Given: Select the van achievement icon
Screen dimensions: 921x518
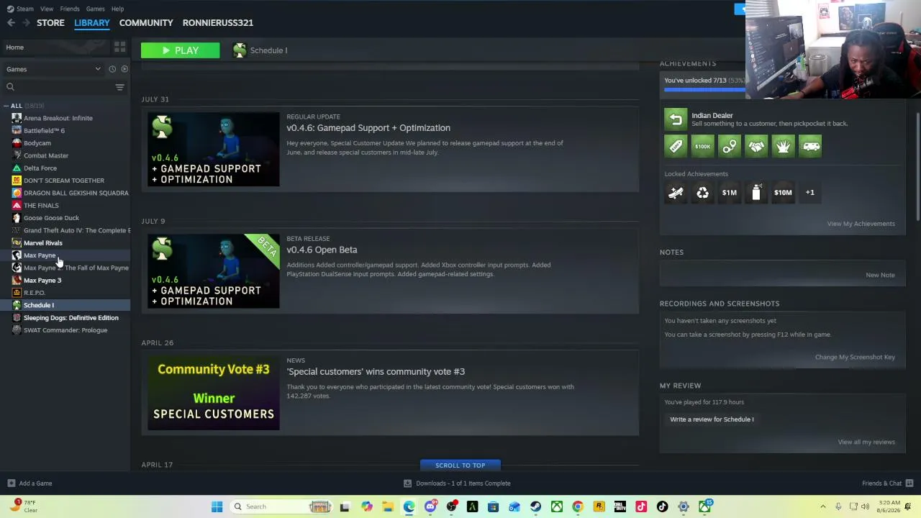Looking at the screenshot, I should 810,147.
